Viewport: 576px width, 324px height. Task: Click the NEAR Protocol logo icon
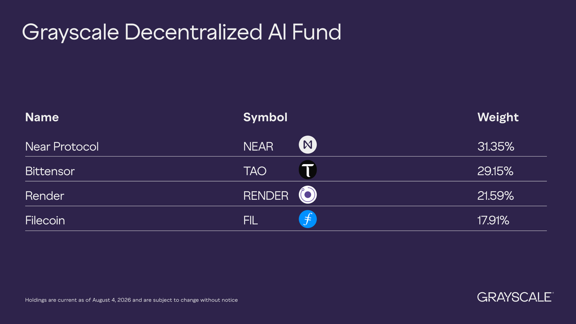coord(308,145)
